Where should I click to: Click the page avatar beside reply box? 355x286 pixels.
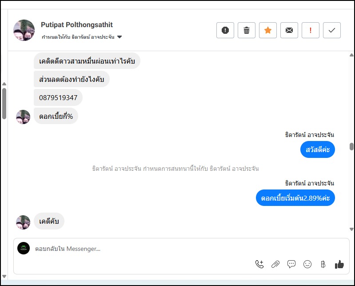coord(24,248)
